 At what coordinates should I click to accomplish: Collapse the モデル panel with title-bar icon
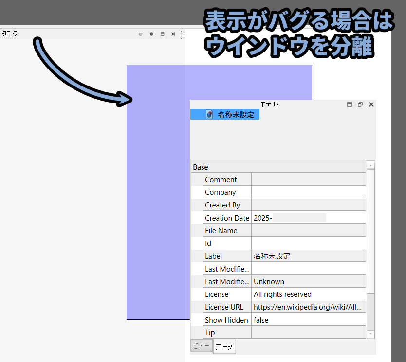(x=350, y=104)
